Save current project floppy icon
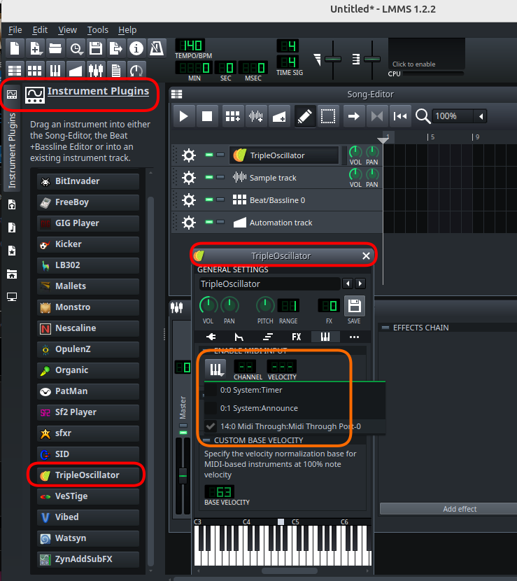The height and width of the screenshot is (581, 517). 96,48
